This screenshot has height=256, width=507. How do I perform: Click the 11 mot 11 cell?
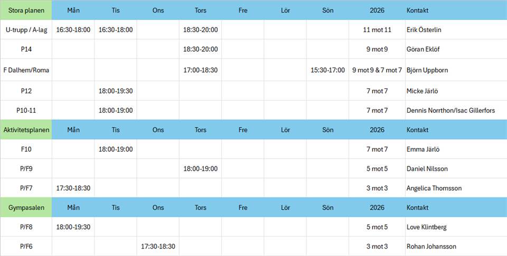point(377,30)
